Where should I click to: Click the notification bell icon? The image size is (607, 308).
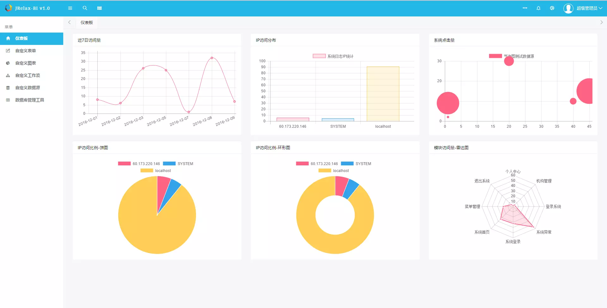[538, 8]
